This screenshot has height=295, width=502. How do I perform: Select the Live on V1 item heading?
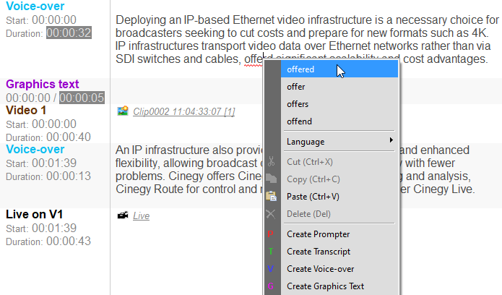click(x=33, y=214)
